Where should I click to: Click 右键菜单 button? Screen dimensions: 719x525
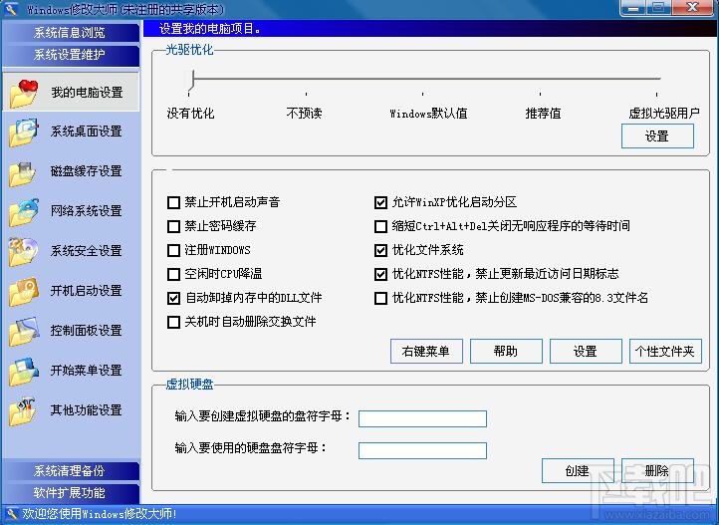pos(426,352)
